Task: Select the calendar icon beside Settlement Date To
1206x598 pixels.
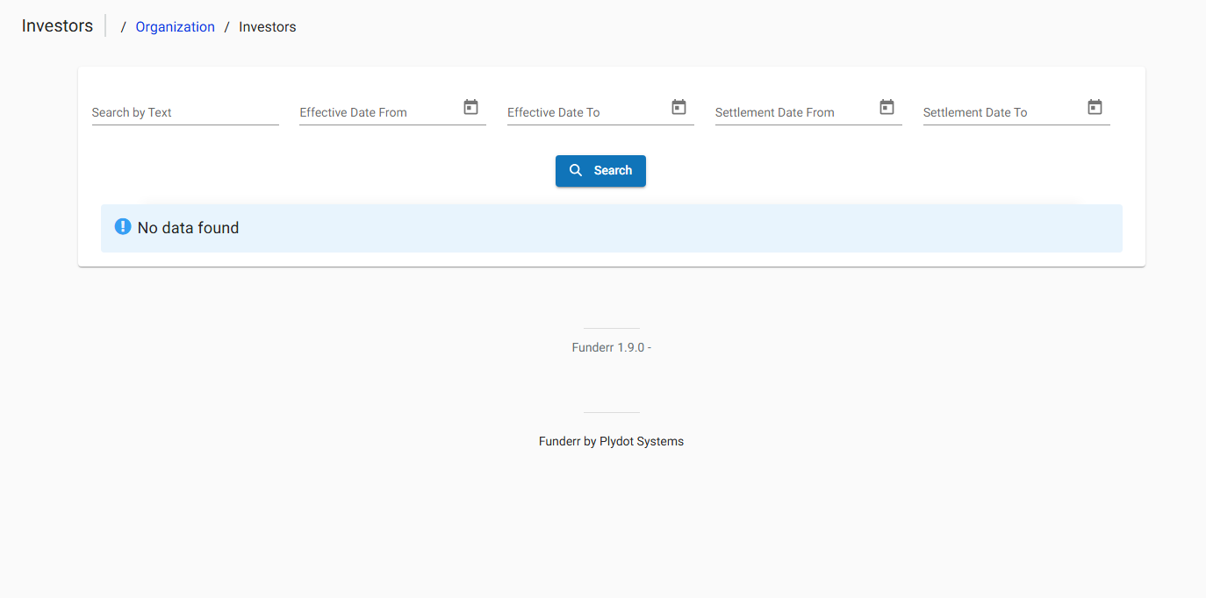Action: coord(1095,106)
